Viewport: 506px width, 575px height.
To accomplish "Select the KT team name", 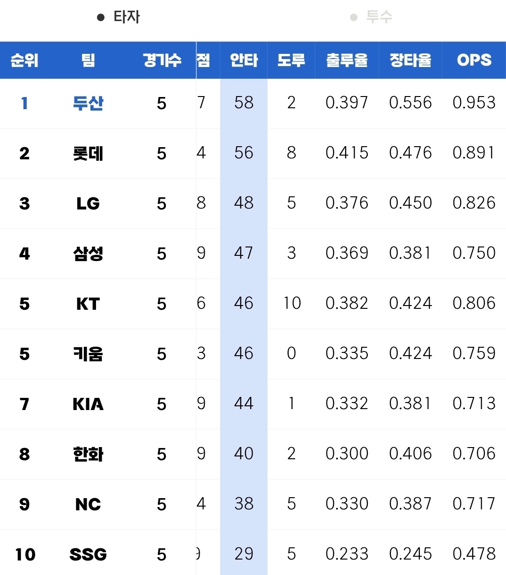I will (x=88, y=304).
